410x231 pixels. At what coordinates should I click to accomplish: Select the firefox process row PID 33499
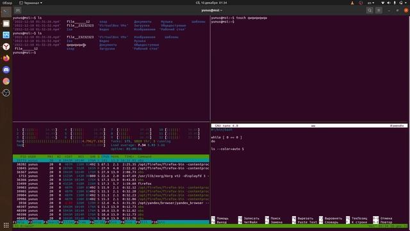[x=111, y=184]
